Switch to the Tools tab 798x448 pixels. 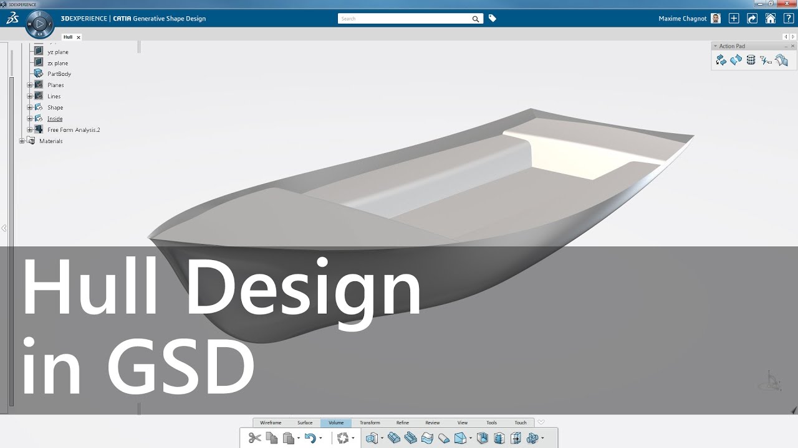[x=492, y=422]
